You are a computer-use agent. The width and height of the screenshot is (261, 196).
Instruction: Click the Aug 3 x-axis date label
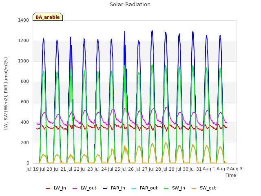[236, 169]
